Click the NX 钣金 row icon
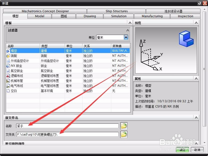The image size is (208, 156). coord(8,66)
